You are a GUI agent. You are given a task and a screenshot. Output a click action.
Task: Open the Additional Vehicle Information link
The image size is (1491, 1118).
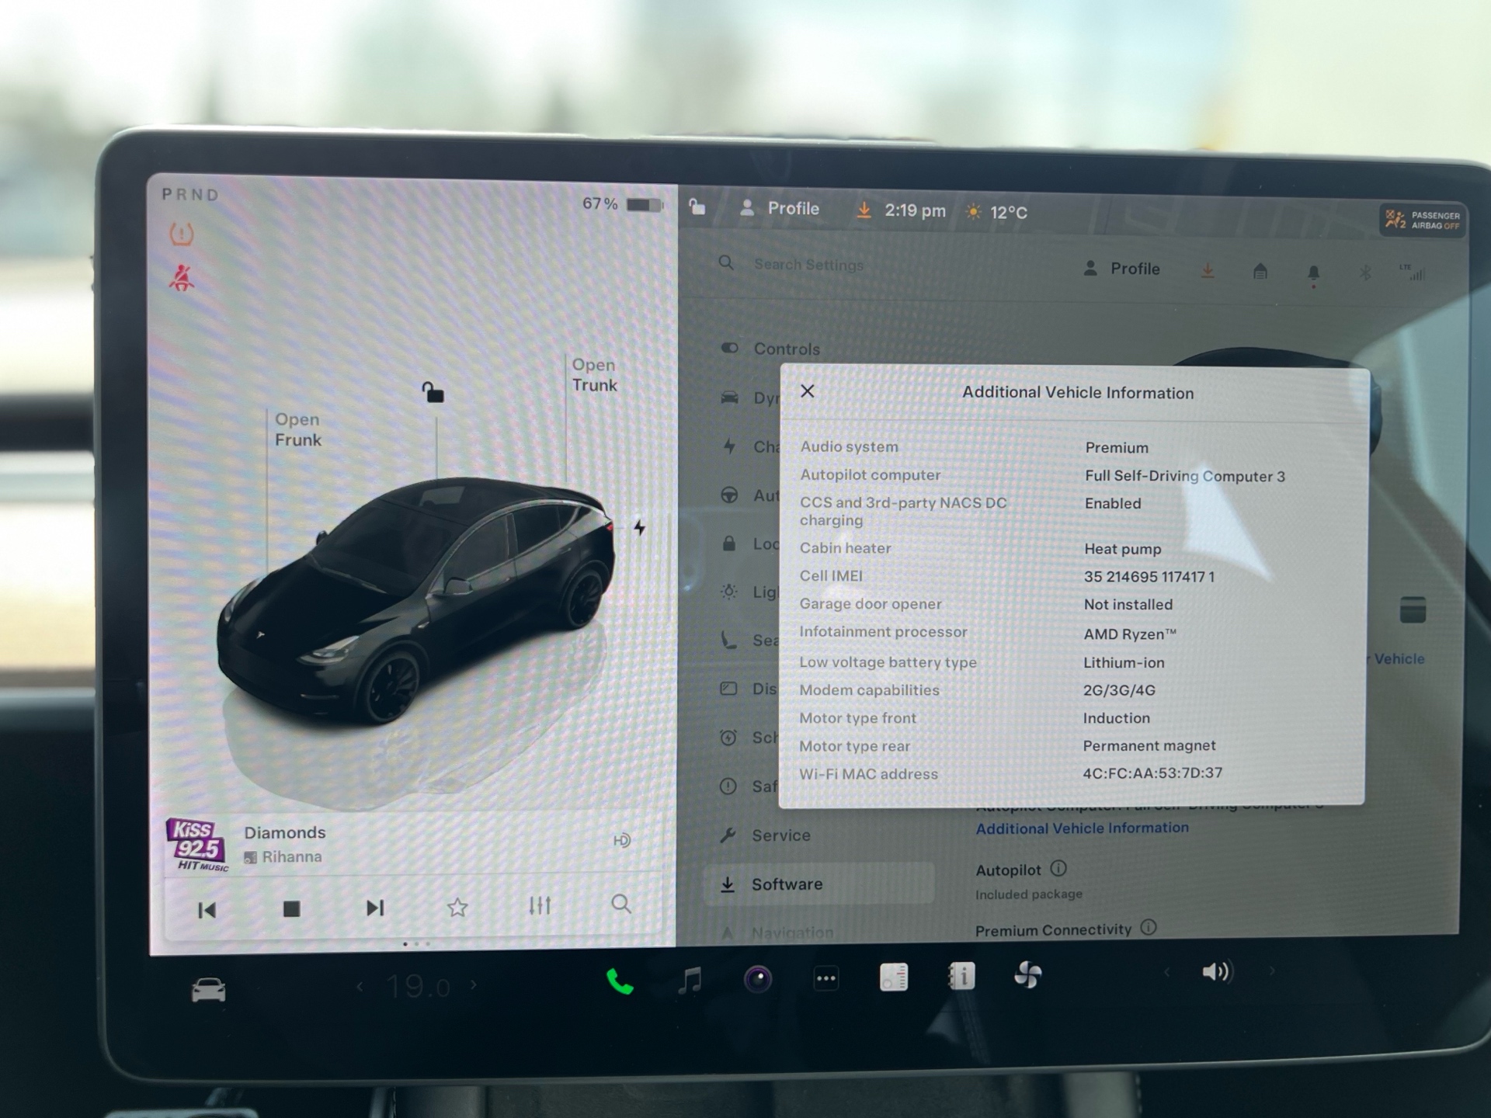tap(1082, 828)
